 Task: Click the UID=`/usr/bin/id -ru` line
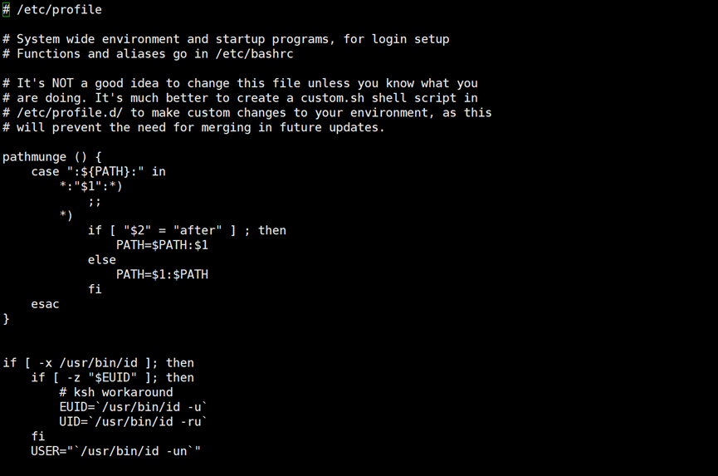click(134, 422)
